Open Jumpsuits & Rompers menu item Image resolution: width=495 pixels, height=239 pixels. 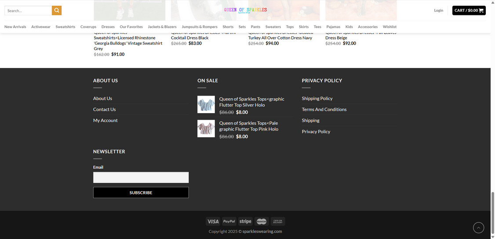click(x=200, y=27)
